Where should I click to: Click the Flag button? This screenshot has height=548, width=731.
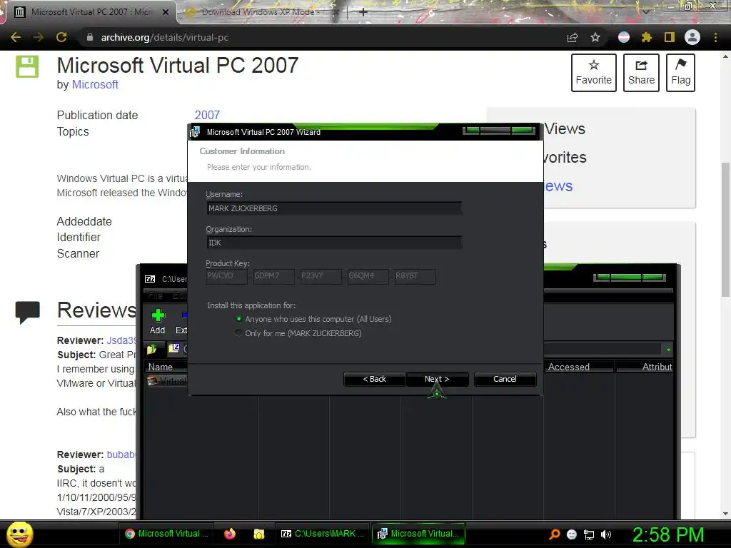click(680, 73)
